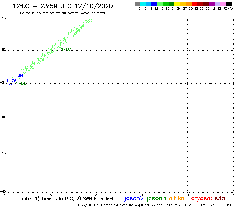Click the '-58' latitude axis label
The image size is (236, 208).
click(x=3, y=153)
